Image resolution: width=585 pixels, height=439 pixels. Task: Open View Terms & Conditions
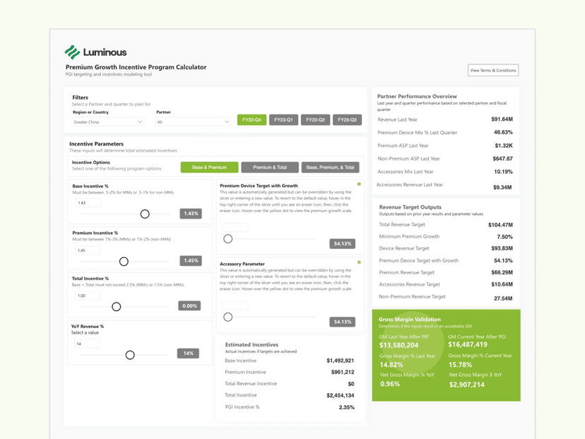click(492, 70)
